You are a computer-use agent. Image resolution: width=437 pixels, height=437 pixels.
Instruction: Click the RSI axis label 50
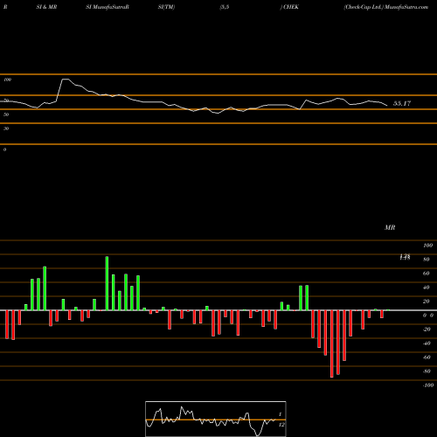[6, 114]
